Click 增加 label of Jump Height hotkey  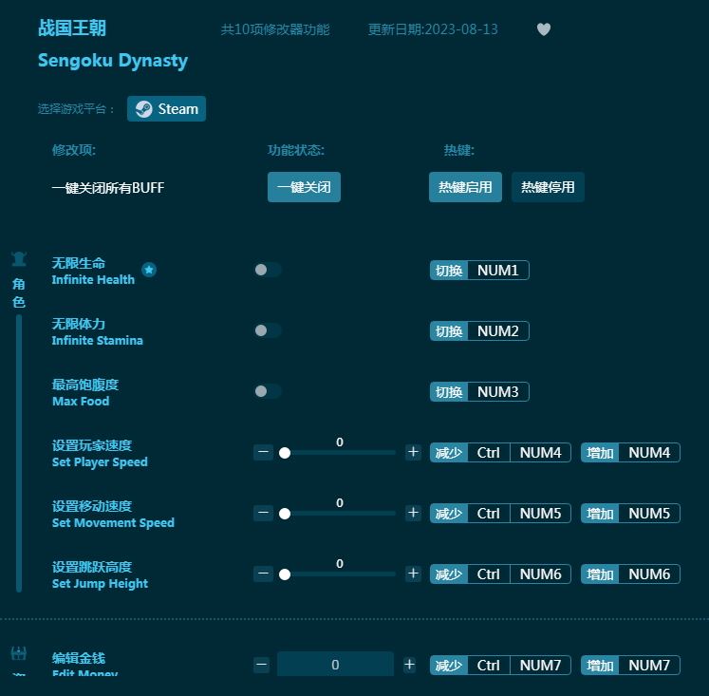pyautogui.click(x=600, y=574)
